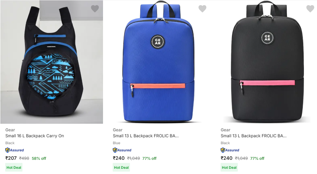317x174 pixels.
Task: Open Small 16 L Backpack Carry On link
Action: pos(35,136)
